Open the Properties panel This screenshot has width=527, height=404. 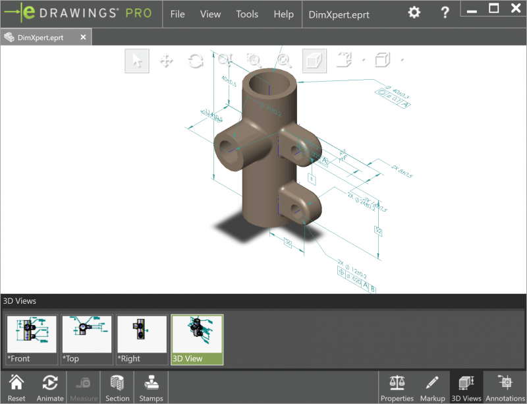point(397,387)
